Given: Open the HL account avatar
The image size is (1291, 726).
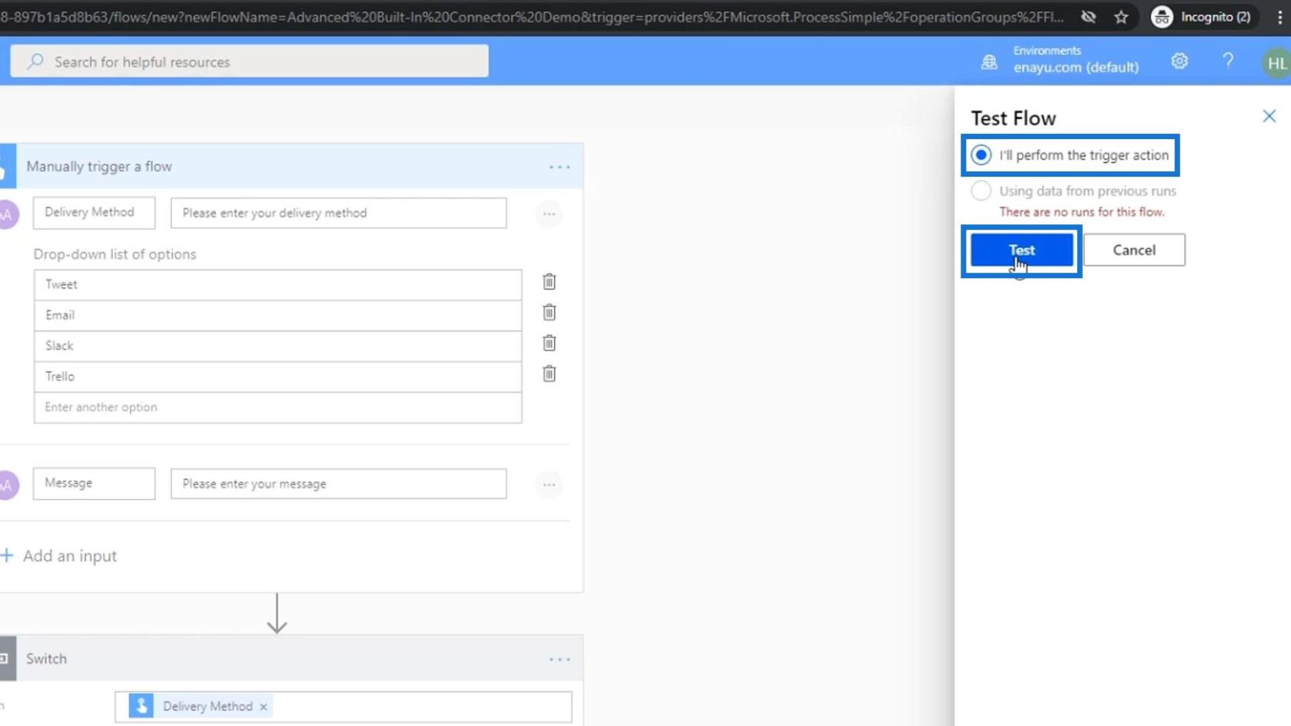Looking at the screenshot, I should [x=1276, y=63].
